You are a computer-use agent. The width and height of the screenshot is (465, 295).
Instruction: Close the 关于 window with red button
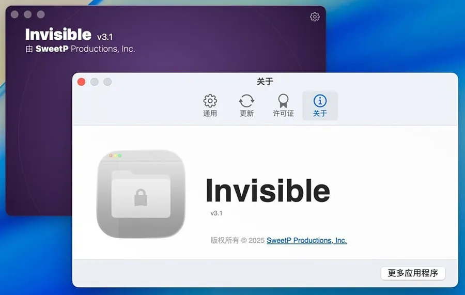82,82
